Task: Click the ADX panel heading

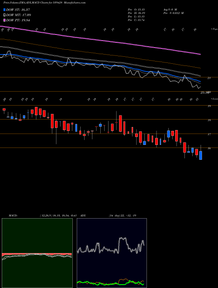Action: click(x=83, y=216)
